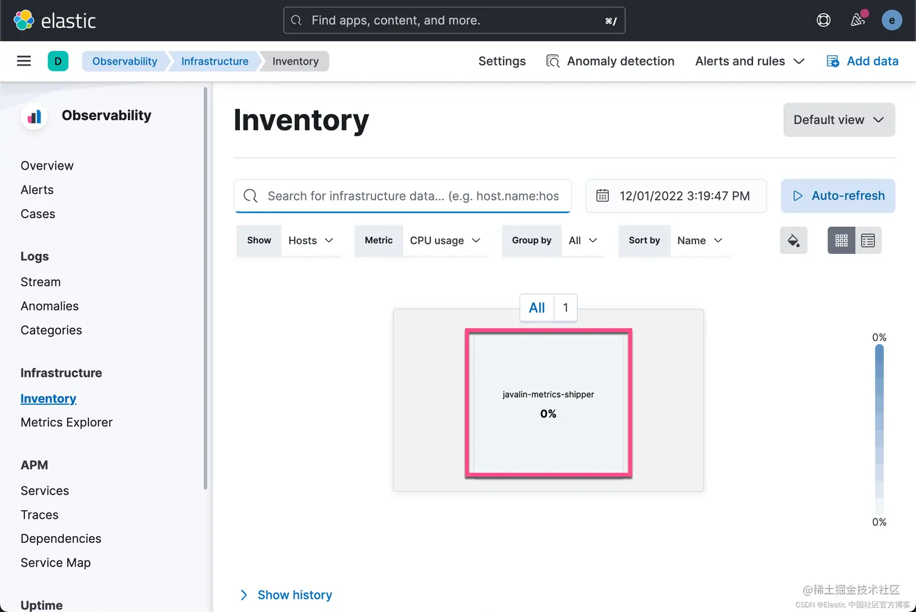Viewport: 916px width, 612px height.
Task: Open Categories in the sidebar
Action: (51, 330)
